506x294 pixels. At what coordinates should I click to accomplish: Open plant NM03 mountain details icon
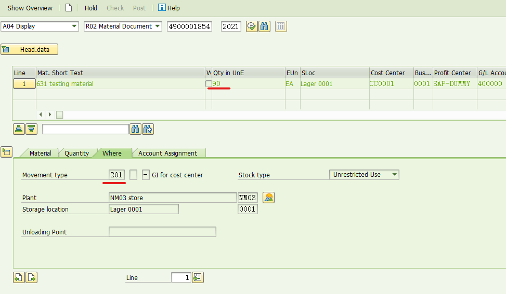pyautogui.click(x=268, y=198)
